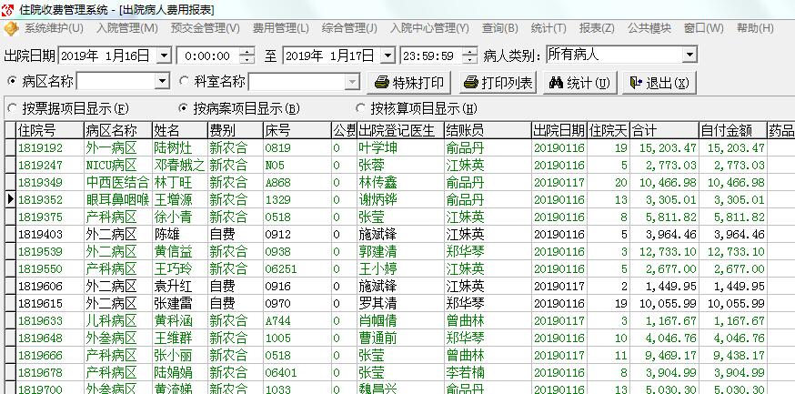Screen dimensions: 795x394
Task: Expand the 病区名称 combo box
Action: (162, 82)
